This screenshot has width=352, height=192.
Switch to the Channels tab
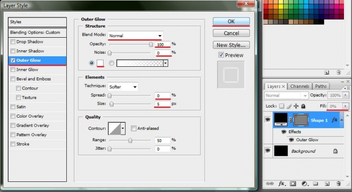tap(300, 86)
